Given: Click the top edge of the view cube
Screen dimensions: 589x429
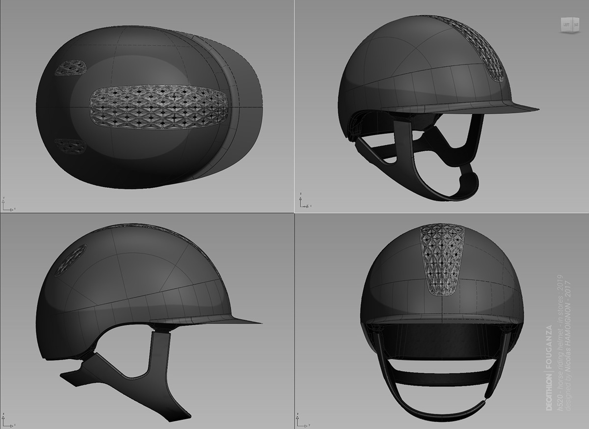Looking at the screenshot, I should (x=570, y=18).
